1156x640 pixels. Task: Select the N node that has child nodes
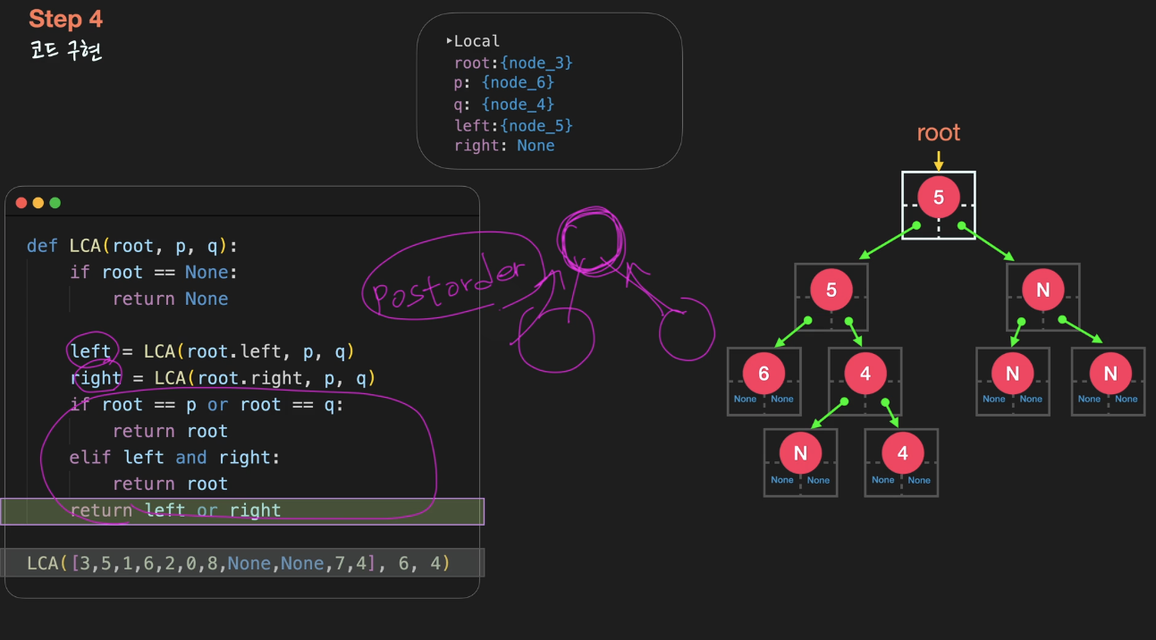pos(1043,290)
